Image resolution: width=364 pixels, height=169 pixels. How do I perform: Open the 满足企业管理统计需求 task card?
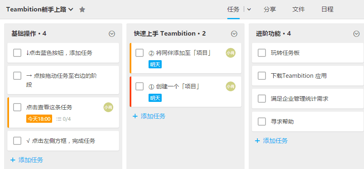tap(300, 99)
